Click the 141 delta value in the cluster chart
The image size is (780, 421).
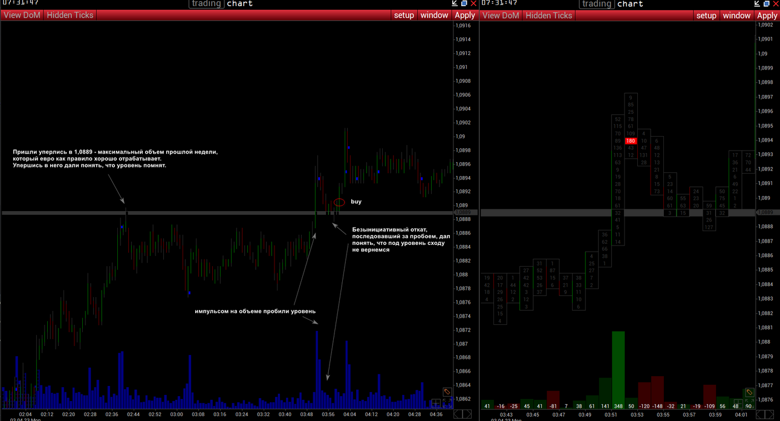tap(605, 406)
